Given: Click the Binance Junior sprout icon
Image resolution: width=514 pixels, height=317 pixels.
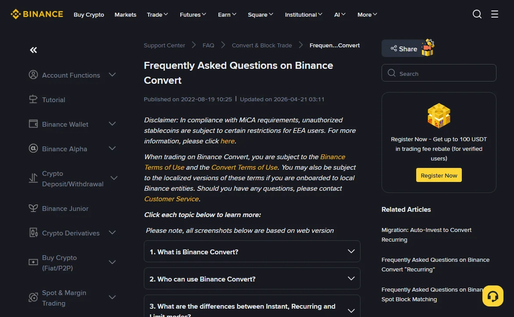Looking at the screenshot, I should (x=33, y=208).
